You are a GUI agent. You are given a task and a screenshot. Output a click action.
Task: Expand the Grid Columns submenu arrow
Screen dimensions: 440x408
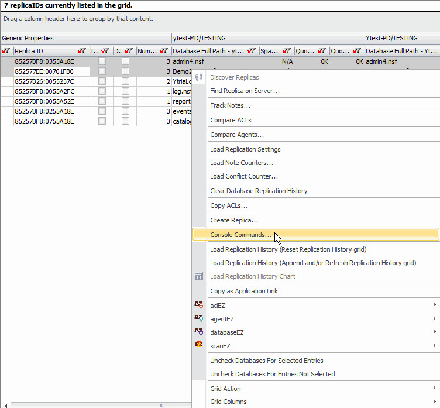tap(434, 402)
